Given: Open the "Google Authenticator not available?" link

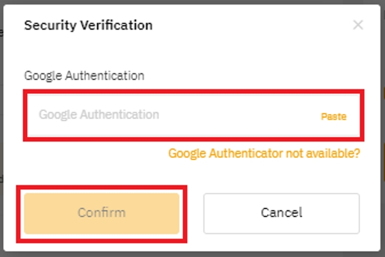Looking at the screenshot, I should click(x=264, y=154).
